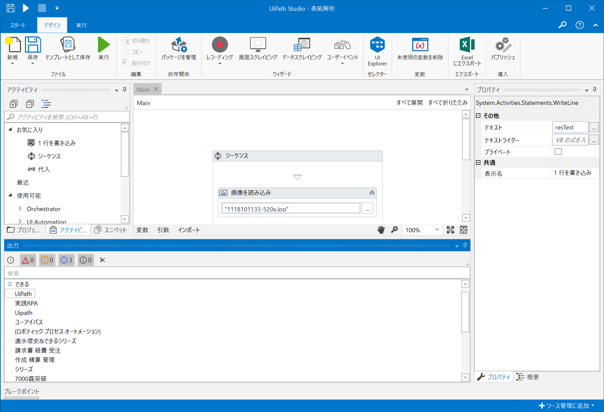Open the 引数 arguments panel

pos(163,230)
